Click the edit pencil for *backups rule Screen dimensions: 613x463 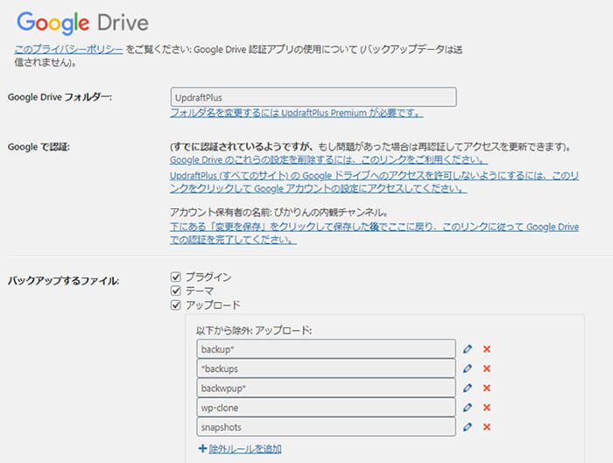[x=467, y=368]
